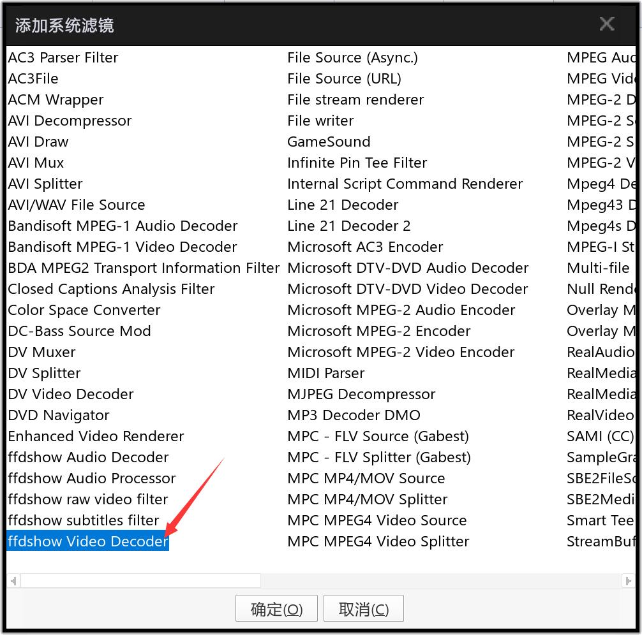
Task: Pick Microsoft DTV-DVD Video Decoder
Action: [408, 289]
